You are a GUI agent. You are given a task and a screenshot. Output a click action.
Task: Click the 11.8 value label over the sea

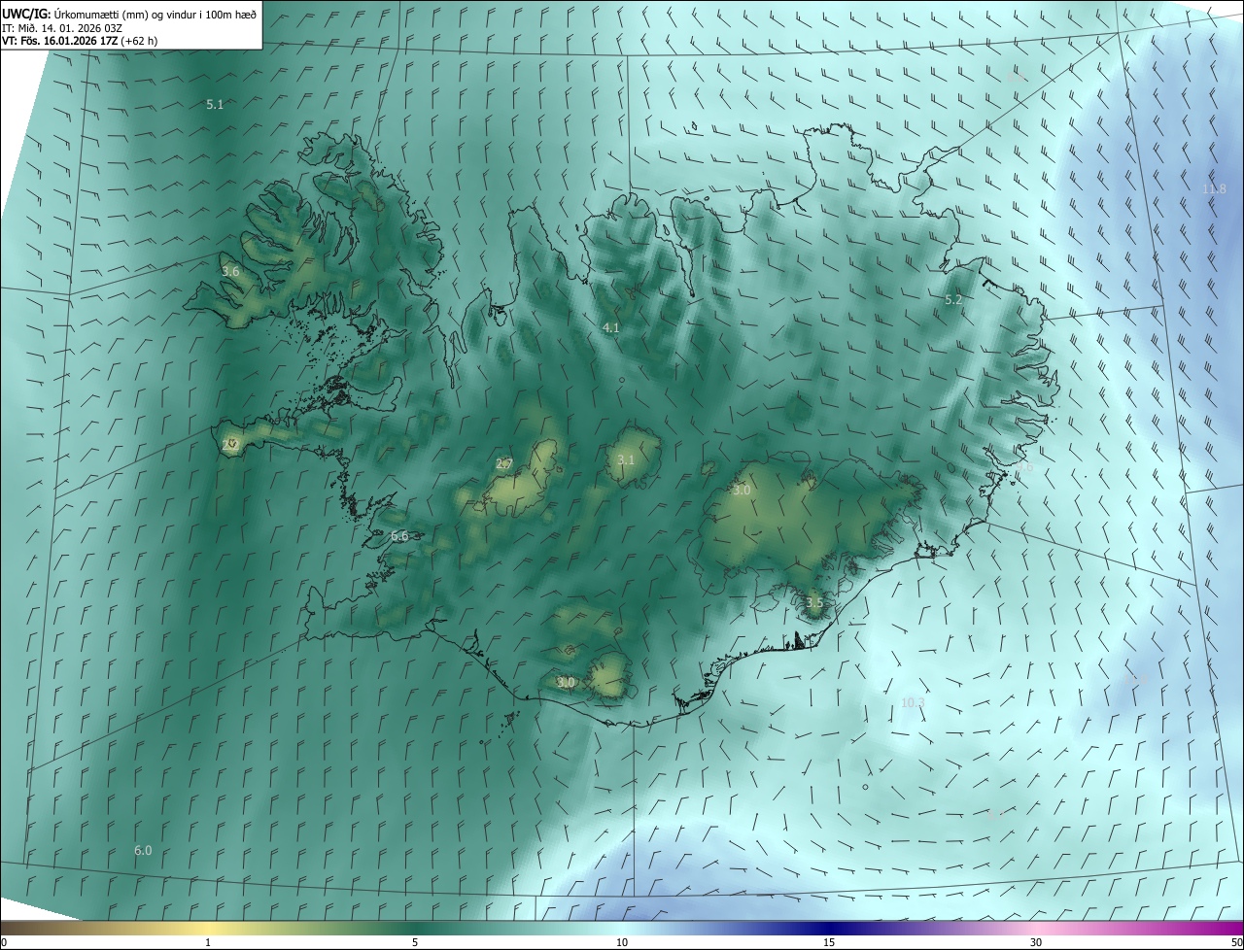pos(1215,188)
